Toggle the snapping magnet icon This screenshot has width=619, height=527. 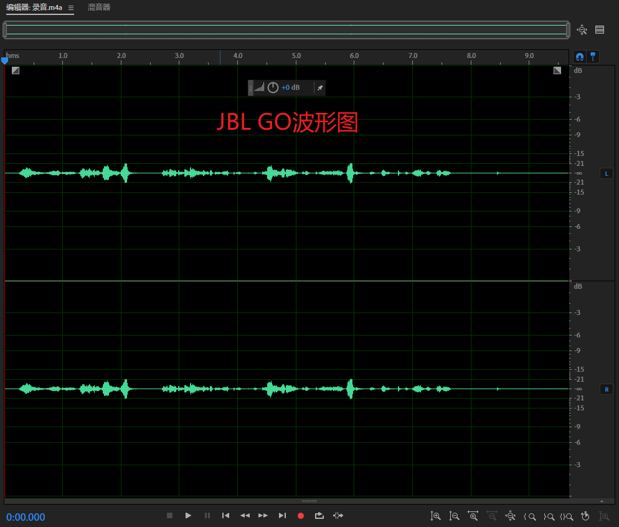(580, 57)
